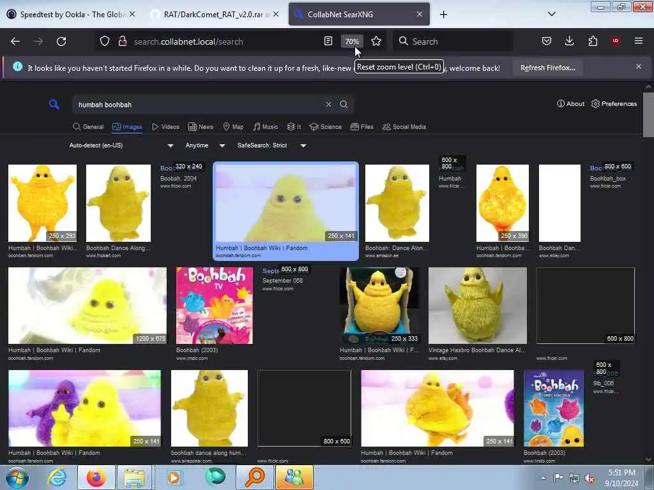Dismiss the Firefox refresh notification bar
The width and height of the screenshot is (654, 490).
pos(638,66)
